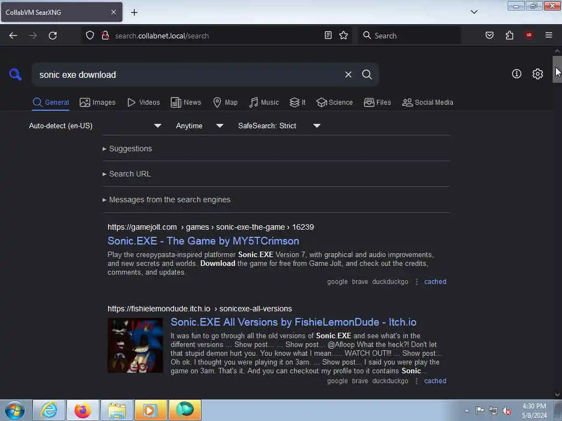Switch to the Music category tab
The image size is (562, 421).
pos(264,103)
